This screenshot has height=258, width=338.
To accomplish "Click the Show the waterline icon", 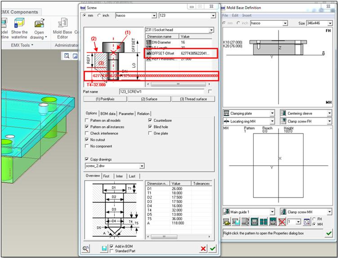I will [19, 23].
